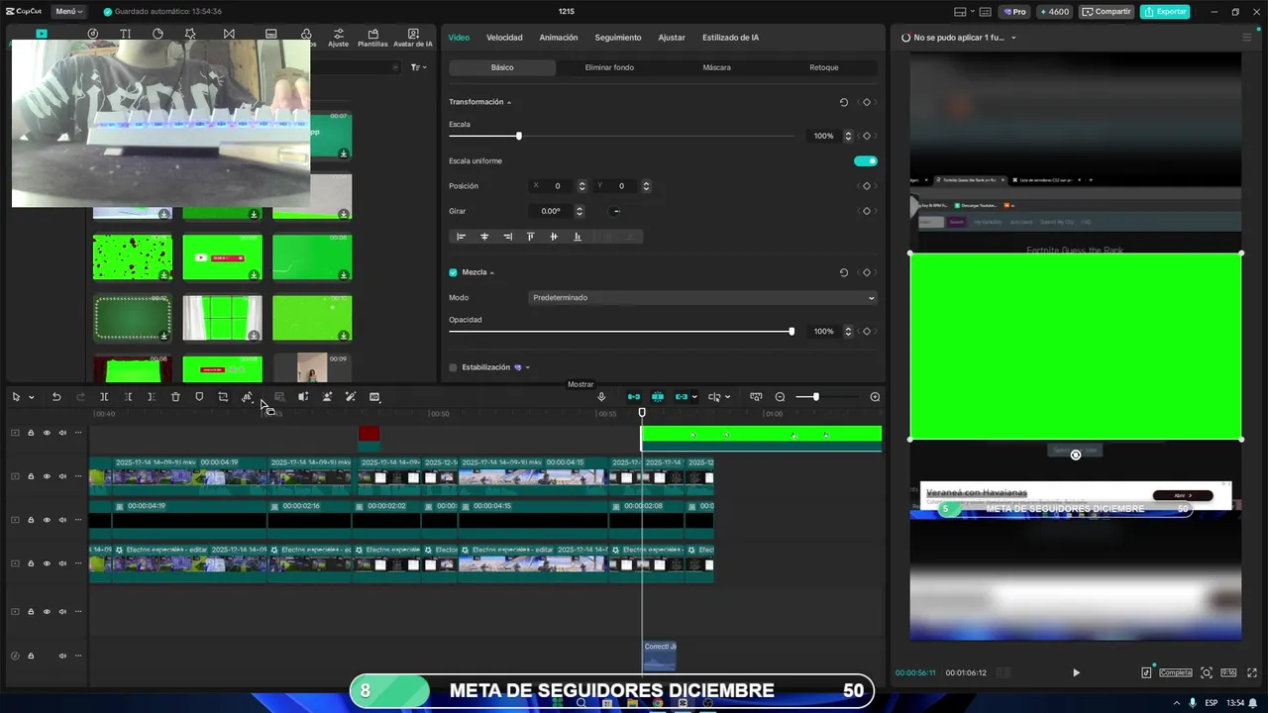Screen dimensions: 1268x713
Task: Switch to the Velocidad tab
Action: [x=504, y=38]
